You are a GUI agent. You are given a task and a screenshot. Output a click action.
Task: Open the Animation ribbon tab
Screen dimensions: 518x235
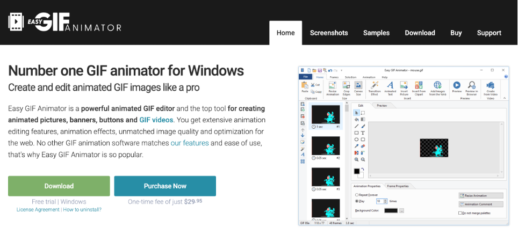pyautogui.click(x=369, y=77)
